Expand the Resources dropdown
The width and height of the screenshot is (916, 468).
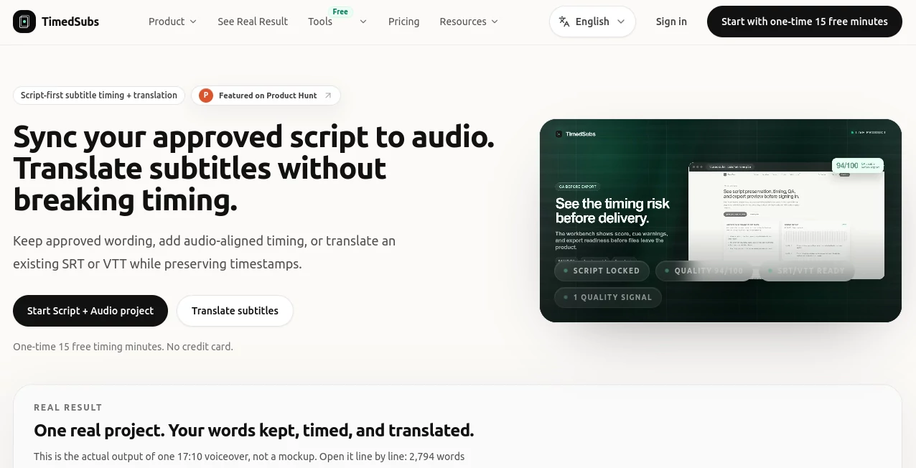point(469,22)
